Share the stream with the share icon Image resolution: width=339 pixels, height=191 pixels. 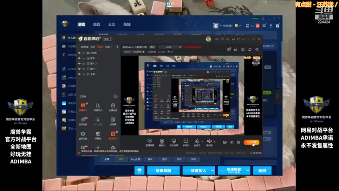[257, 49]
